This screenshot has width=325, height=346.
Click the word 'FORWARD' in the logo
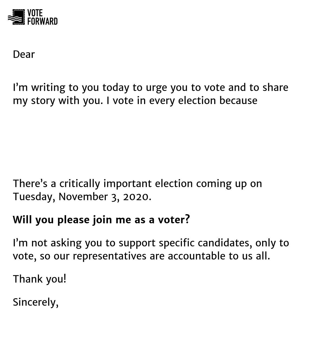(43, 21)
